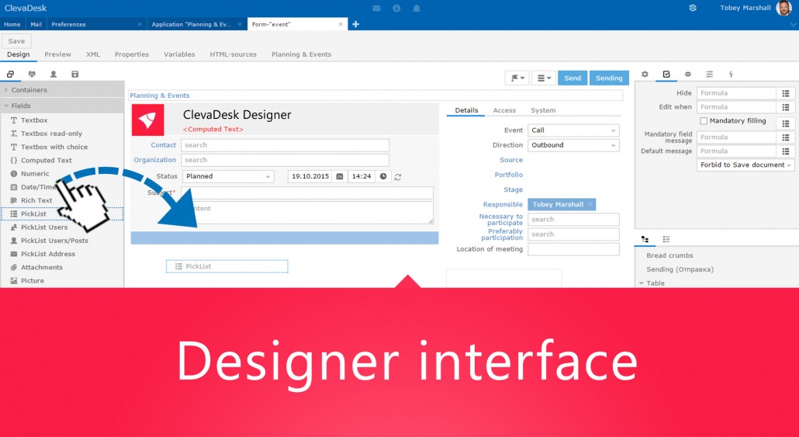Select the Bread crumbs item in the structure tree

pos(669,255)
